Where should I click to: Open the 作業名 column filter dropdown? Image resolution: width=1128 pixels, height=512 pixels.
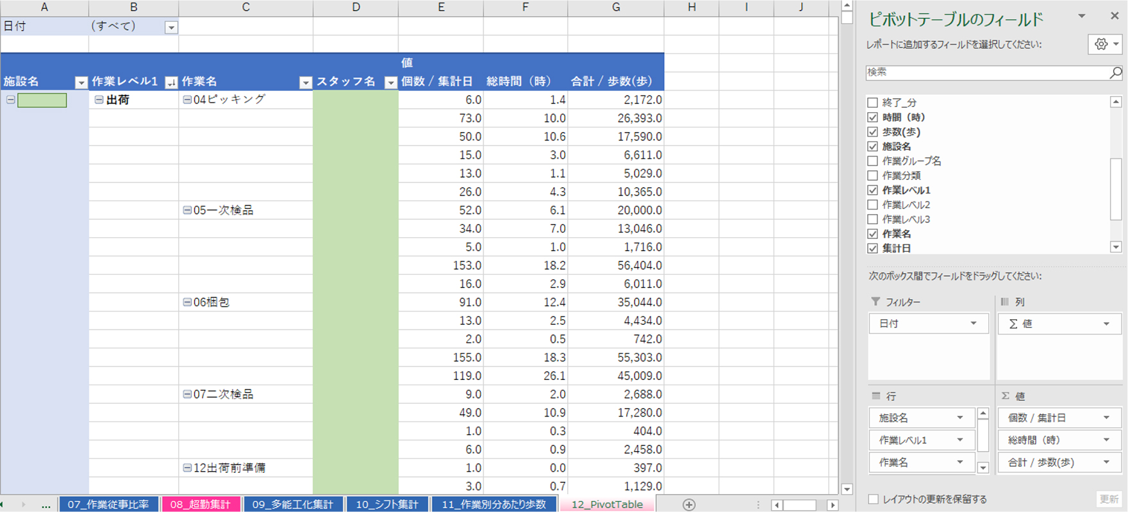[306, 83]
